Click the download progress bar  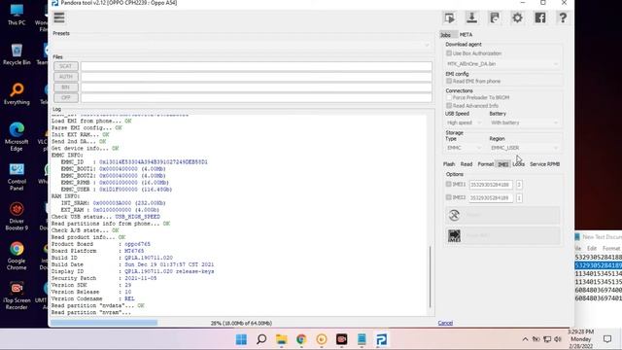[242, 323]
